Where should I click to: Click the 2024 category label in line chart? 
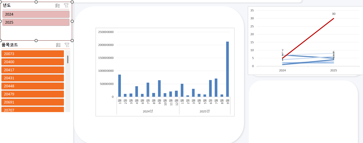tap(282, 71)
